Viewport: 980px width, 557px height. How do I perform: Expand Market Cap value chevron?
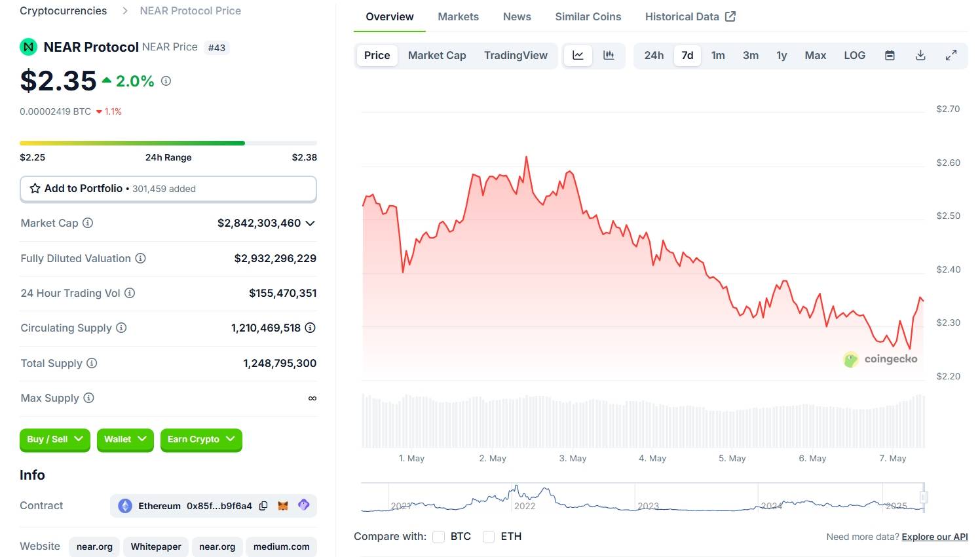(311, 223)
